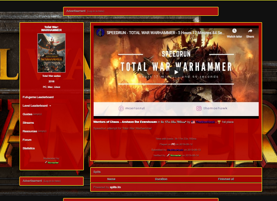277x201 pixels.
Task: Click the 2016 release year text
Action: tap(51, 82)
